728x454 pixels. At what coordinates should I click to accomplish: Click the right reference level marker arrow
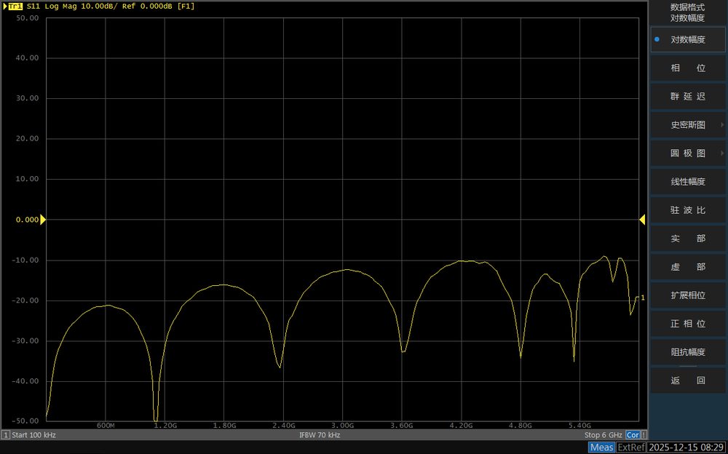coord(643,220)
